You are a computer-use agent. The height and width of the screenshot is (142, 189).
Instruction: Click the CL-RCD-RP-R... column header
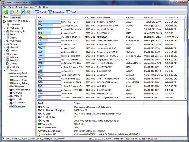click(172, 18)
